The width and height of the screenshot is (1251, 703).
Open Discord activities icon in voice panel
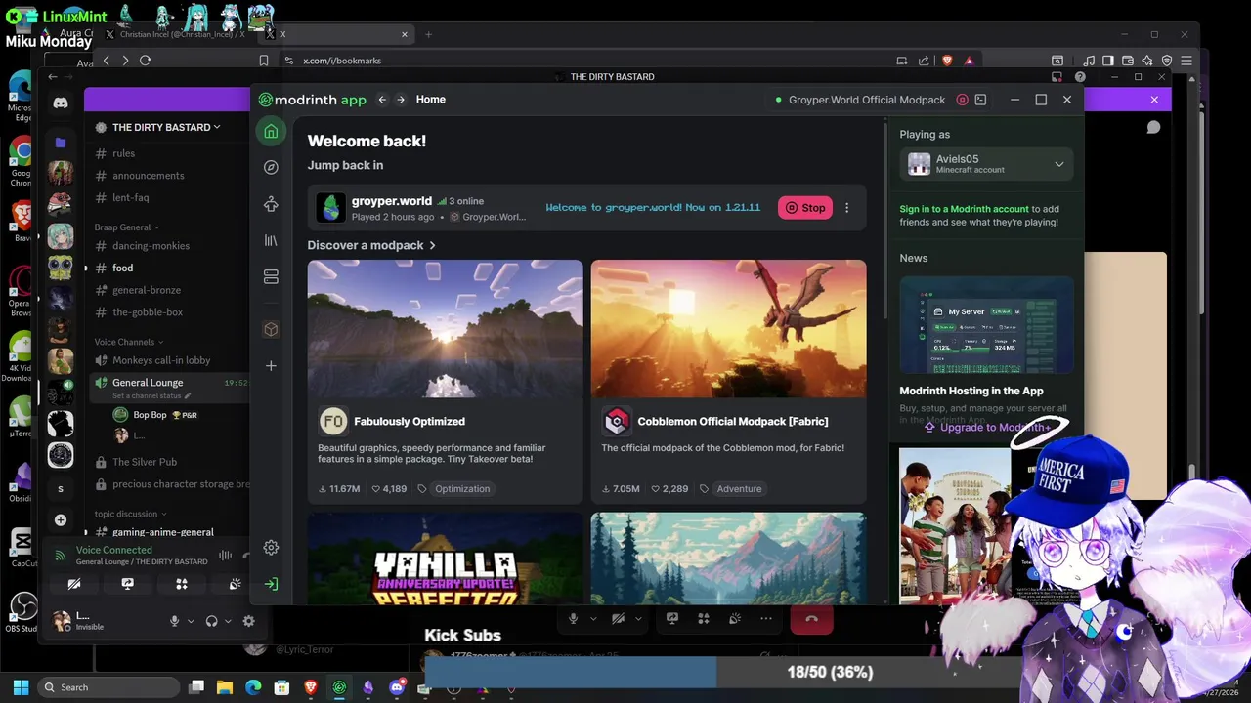pyautogui.click(x=181, y=584)
